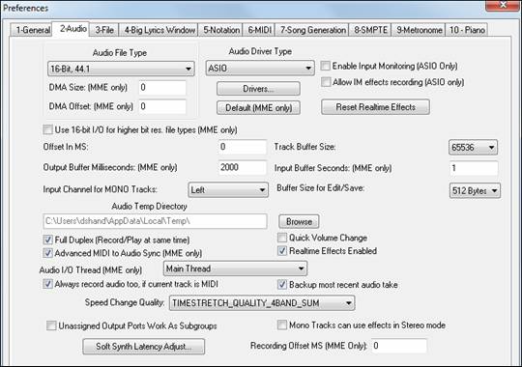Browse for the Audio Temp Directory
The image size is (522, 367).
pos(299,221)
